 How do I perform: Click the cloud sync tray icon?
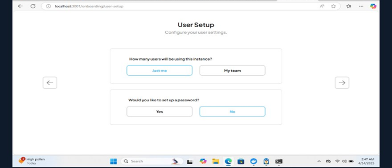click(328, 161)
